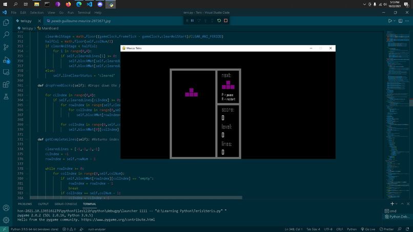
Task: Restart the debug session
Action: click(219, 20)
